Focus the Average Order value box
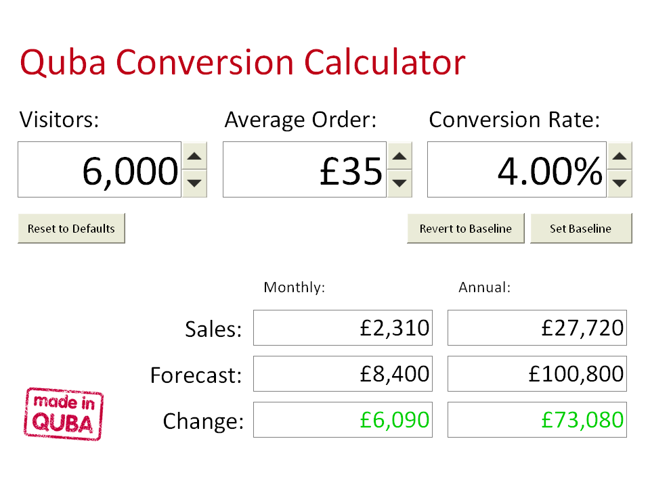Viewport: 650px width, 487px height. (x=305, y=170)
